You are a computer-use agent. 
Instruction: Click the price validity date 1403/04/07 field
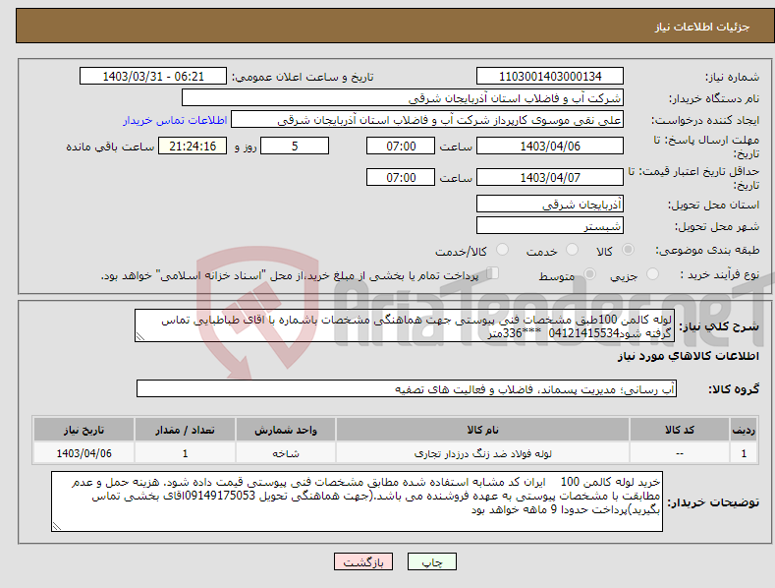[x=550, y=177]
